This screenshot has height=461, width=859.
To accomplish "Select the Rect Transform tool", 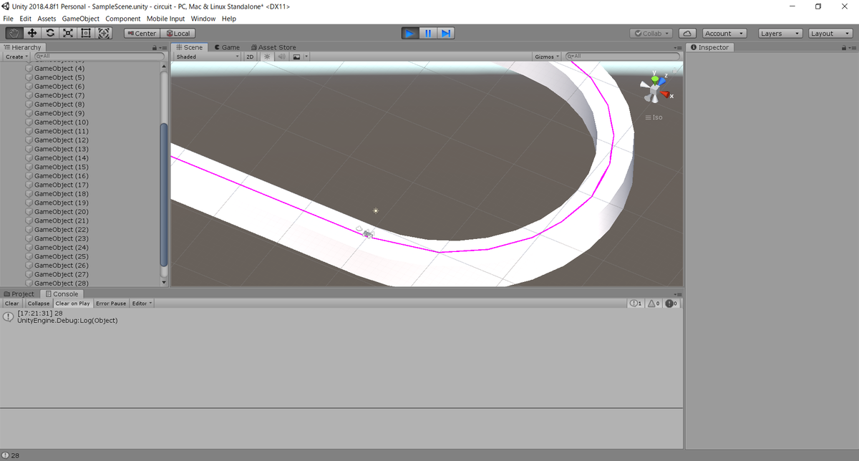I will [x=86, y=33].
